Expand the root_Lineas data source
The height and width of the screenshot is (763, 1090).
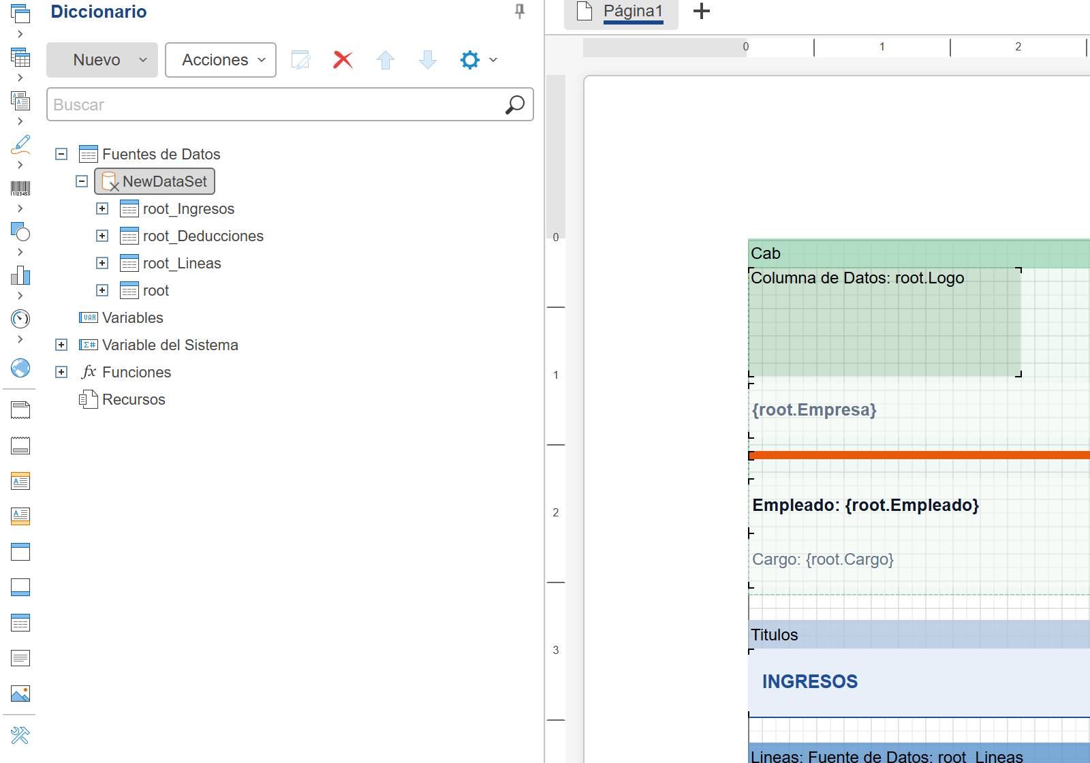(x=102, y=263)
